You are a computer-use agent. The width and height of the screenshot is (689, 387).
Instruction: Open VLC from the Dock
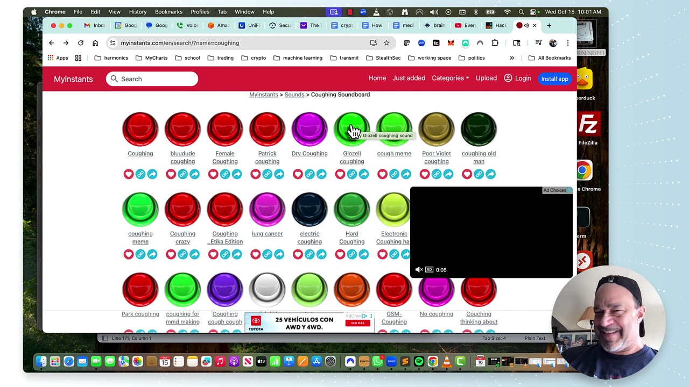point(446,362)
